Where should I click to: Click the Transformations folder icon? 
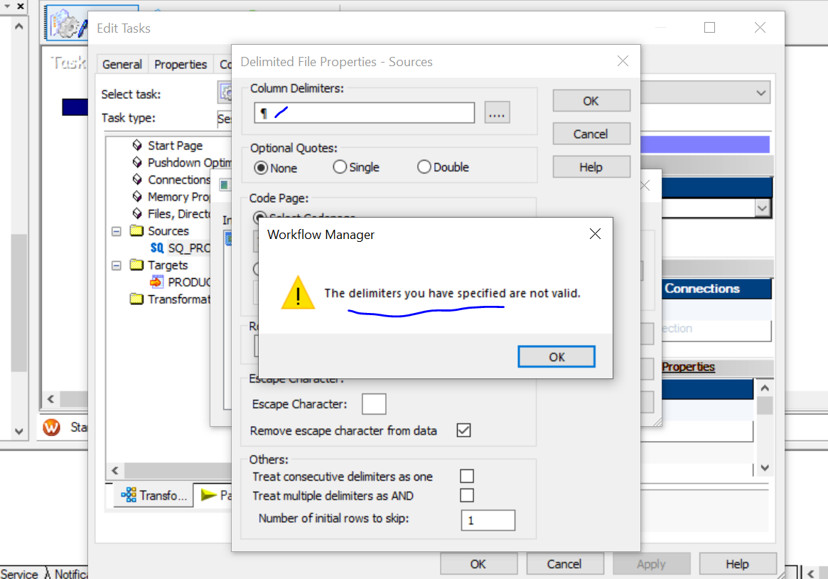point(136,299)
